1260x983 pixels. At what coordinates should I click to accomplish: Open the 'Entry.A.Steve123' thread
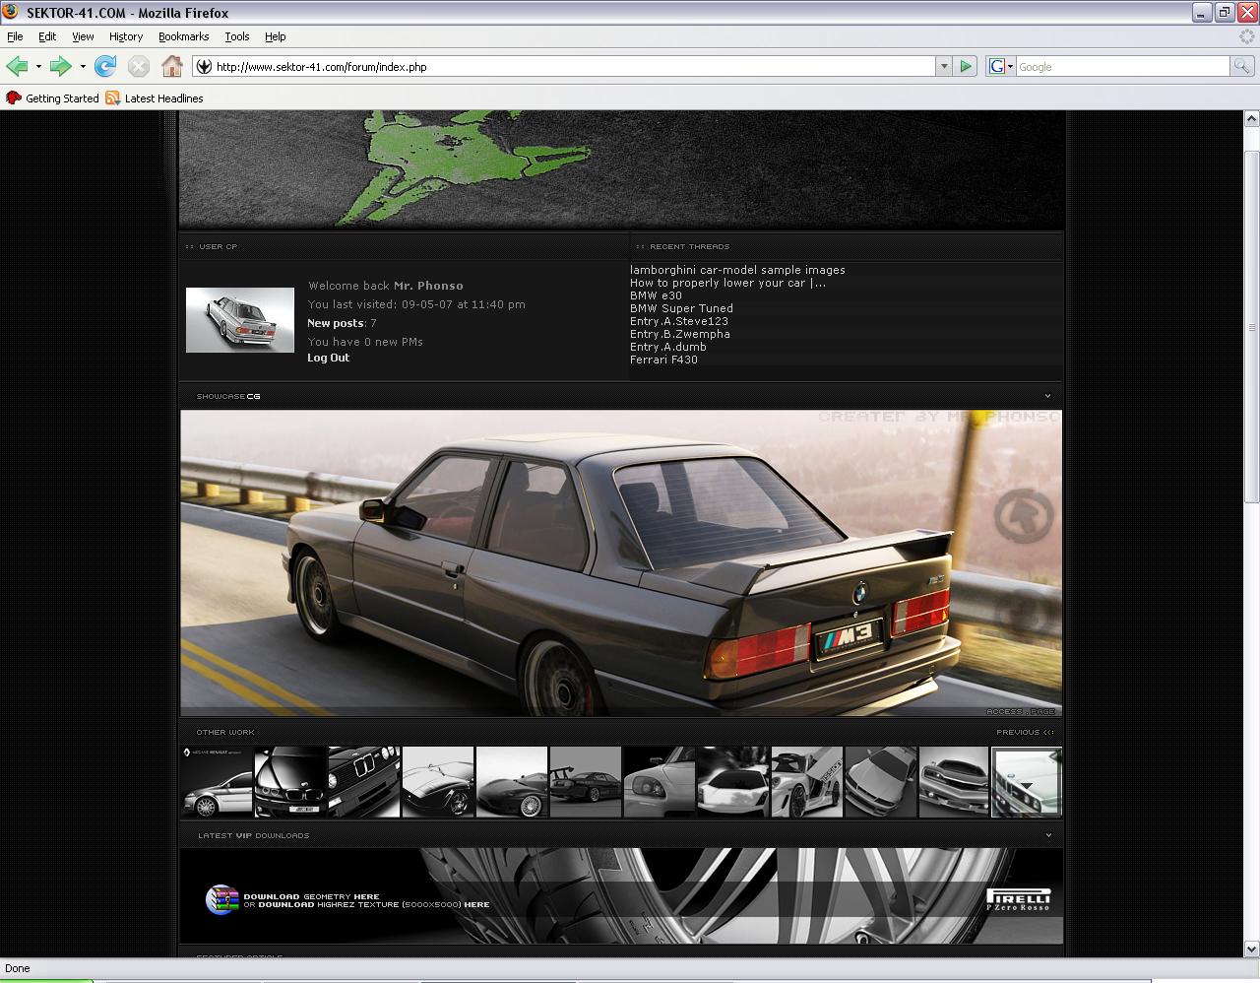[679, 321]
